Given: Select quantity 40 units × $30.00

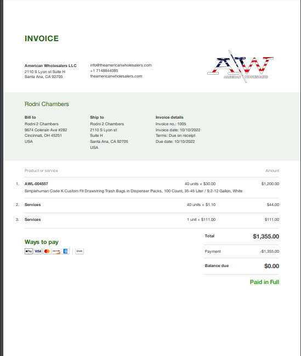Looking at the screenshot, I should pyautogui.click(x=200, y=183).
